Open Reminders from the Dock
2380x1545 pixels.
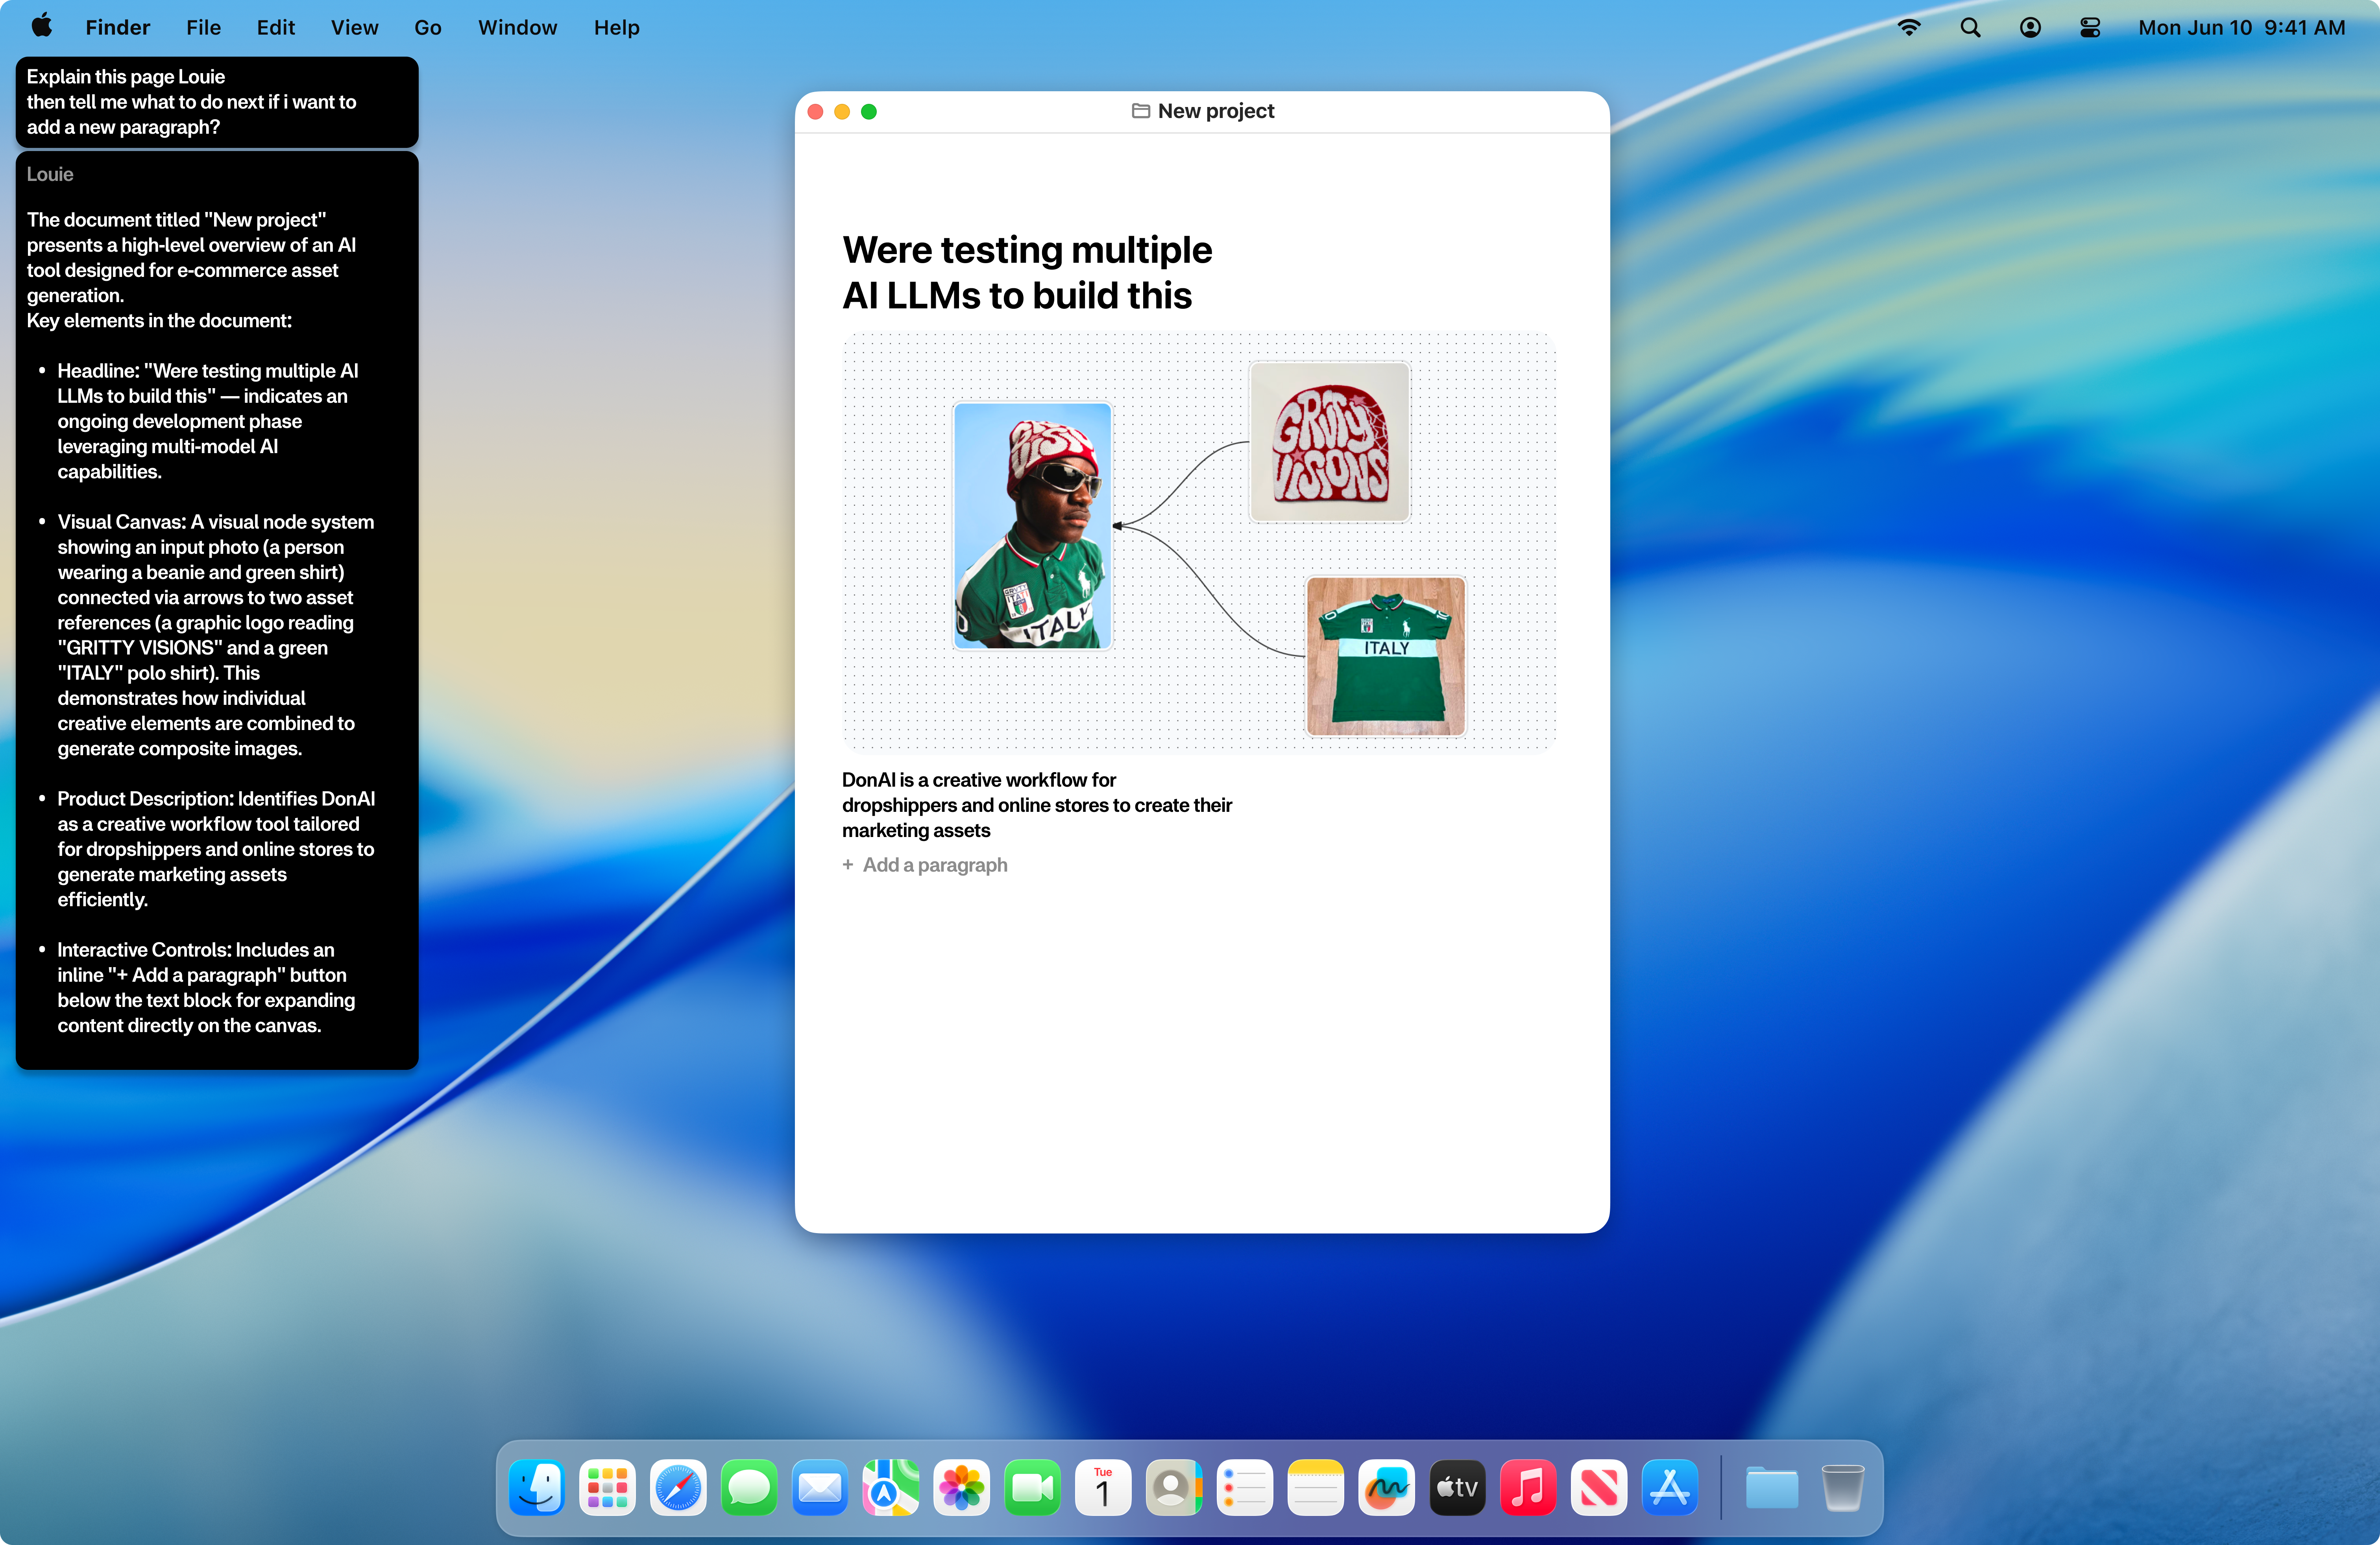[x=1245, y=1487]
